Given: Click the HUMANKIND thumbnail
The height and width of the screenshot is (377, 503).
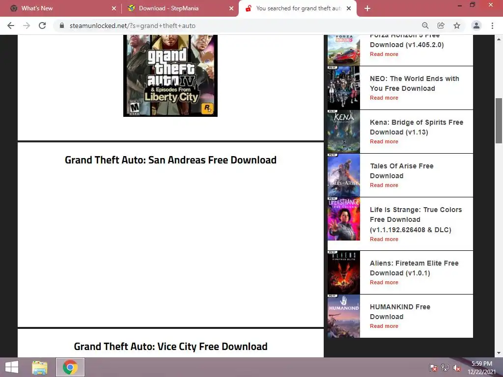Looking at the screenshot, I should point(343,316).
